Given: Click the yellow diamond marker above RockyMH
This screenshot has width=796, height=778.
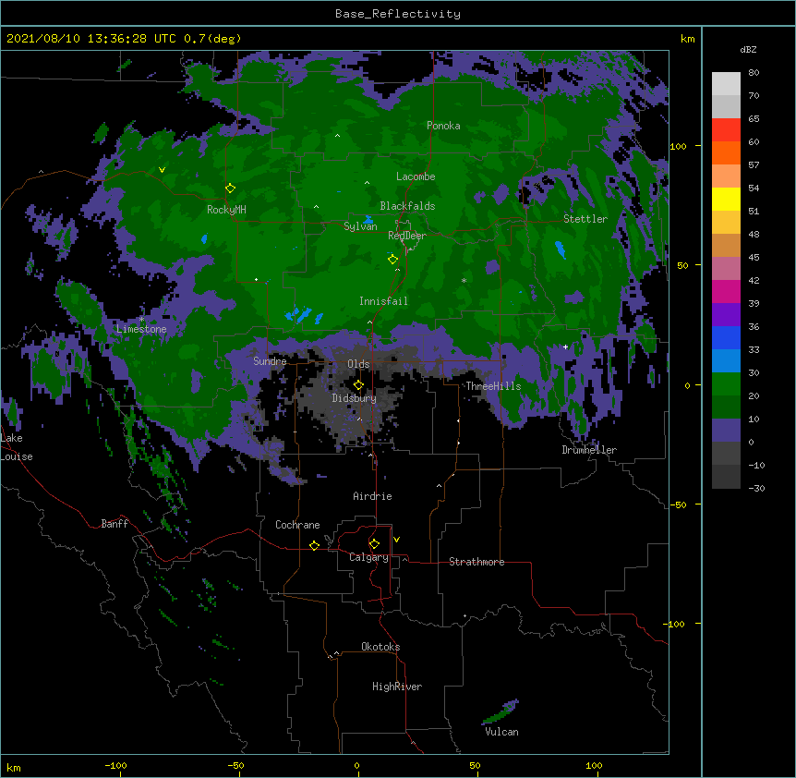Looking at the screenshot, I should [230, 188].
